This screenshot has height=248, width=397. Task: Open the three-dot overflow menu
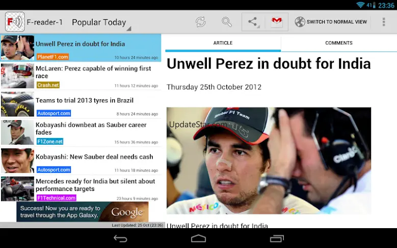(x=384, y=22)
